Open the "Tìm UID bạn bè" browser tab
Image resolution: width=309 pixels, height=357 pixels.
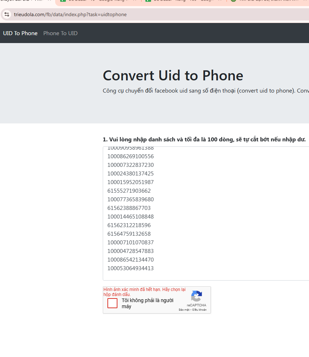265,1
